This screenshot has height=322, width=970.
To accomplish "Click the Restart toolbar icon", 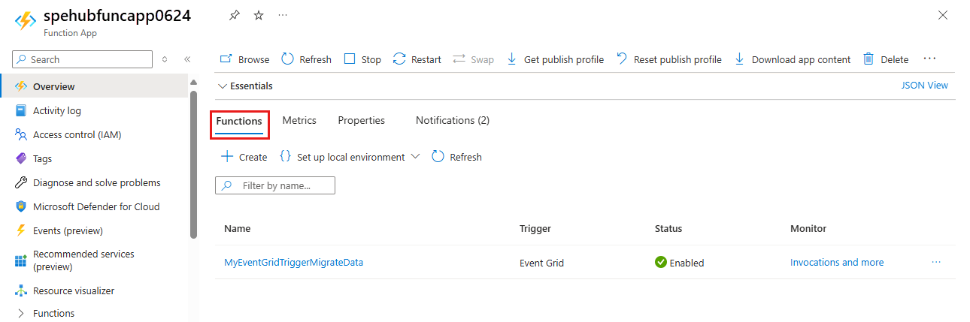I will point(399,59).
